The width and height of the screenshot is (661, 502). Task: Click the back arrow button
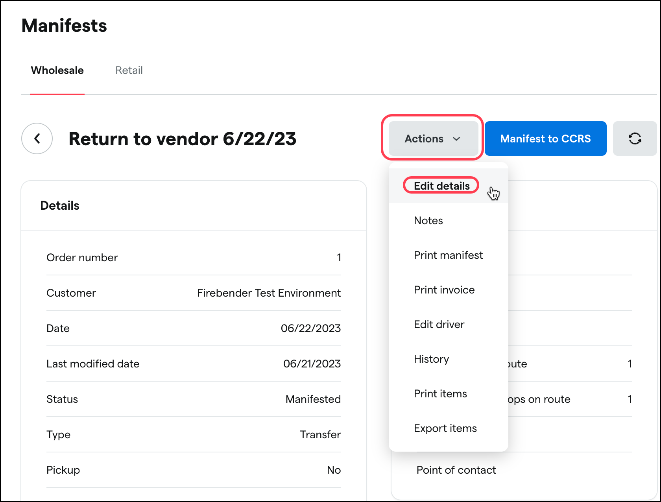pos(37,138)
